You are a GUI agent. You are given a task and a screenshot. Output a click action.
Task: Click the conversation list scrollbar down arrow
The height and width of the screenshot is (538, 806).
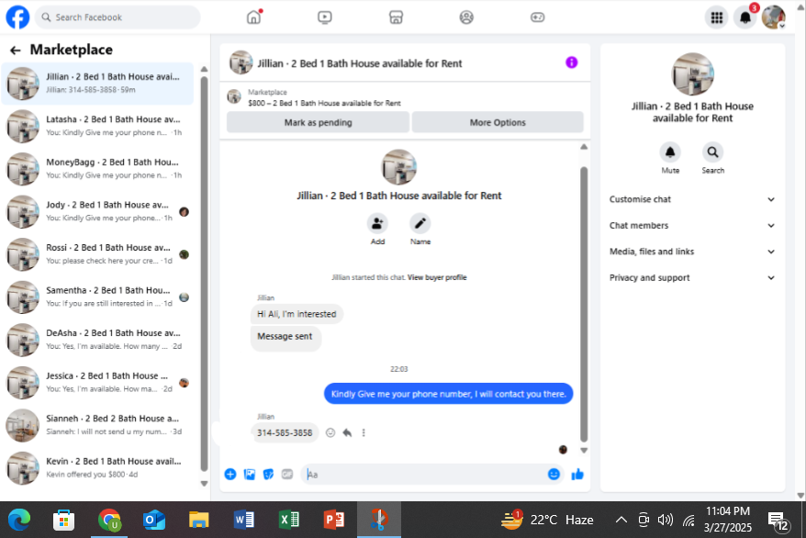[204, 484]
